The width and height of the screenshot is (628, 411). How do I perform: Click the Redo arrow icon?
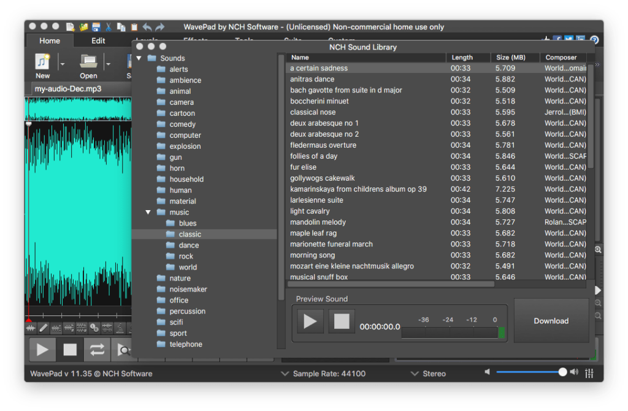coord(160,27)
